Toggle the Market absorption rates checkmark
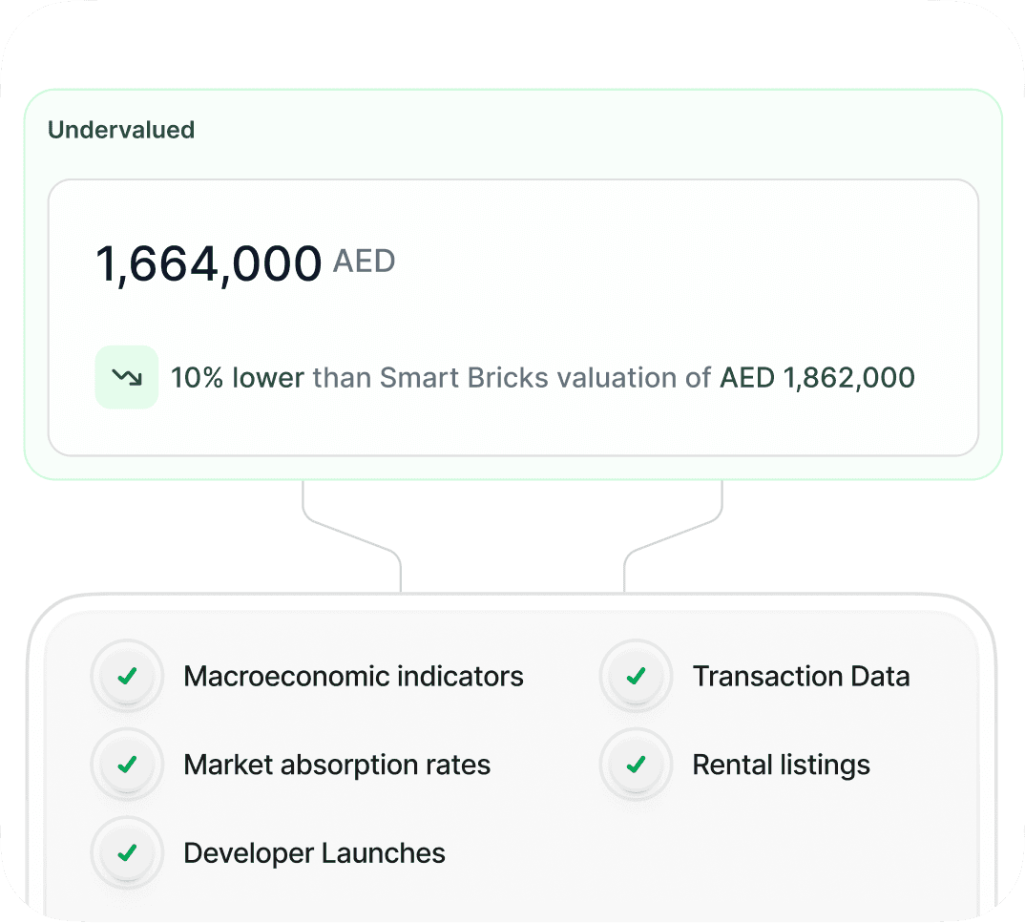The height and width of the screenshot is (923, 1025). pos(127,765)
